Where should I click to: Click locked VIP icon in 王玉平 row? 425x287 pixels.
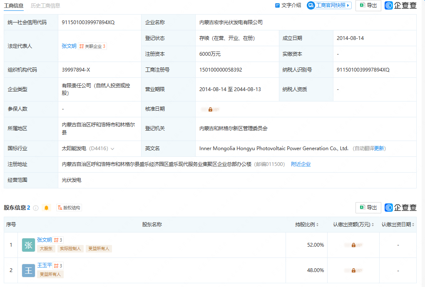pos(353,270)
